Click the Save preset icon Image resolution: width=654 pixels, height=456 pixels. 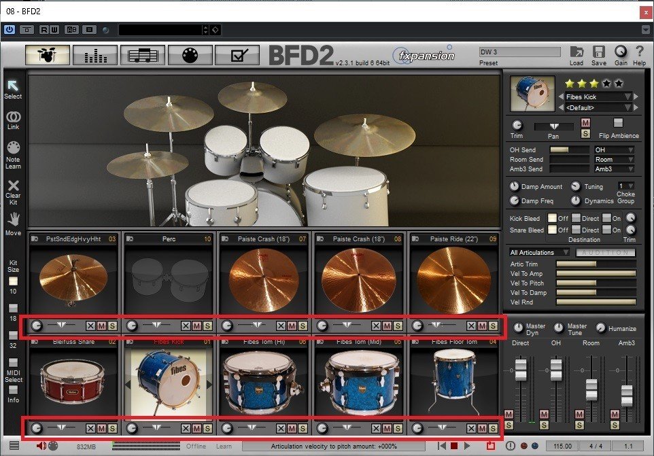598,52
